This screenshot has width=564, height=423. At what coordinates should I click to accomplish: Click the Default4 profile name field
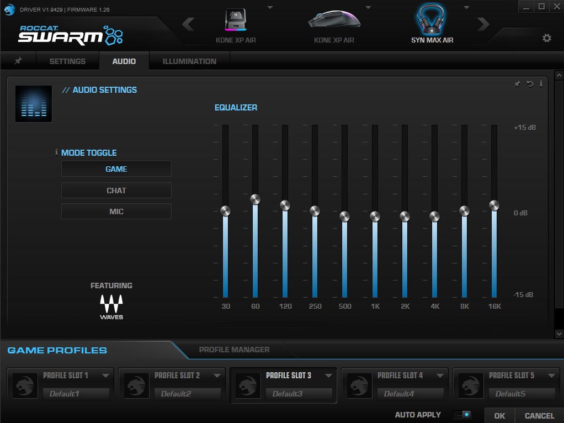point(411,394)
